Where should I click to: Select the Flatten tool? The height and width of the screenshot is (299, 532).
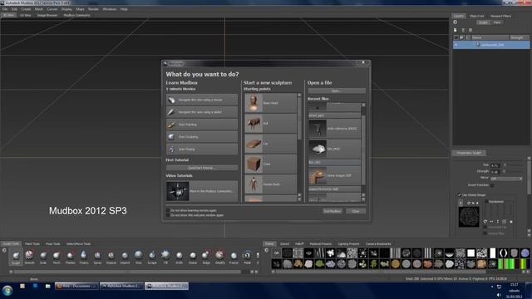70,257
